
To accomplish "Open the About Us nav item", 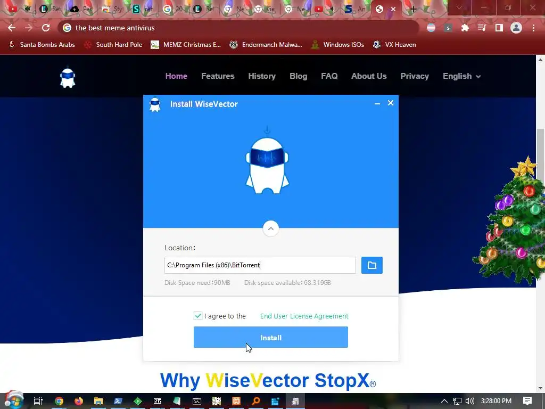I will tap(369, 76).
